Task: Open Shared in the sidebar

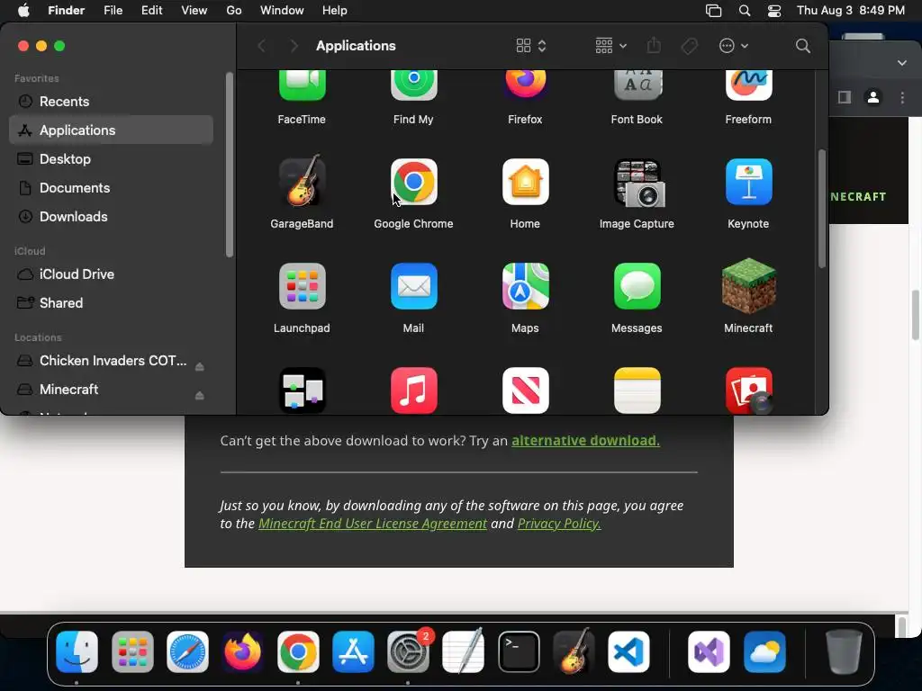Action: pyautogui.click(x=111, y=302)
